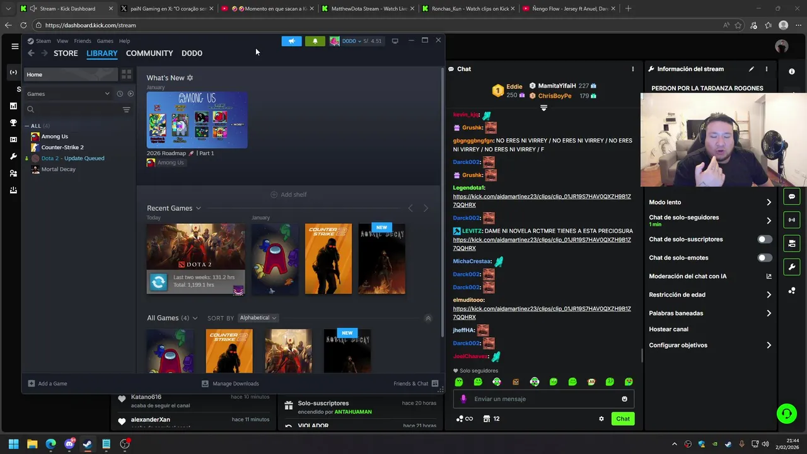Expand Configurar objetivos settings
The width and height of the screenshot is (807, 454).
[769, 346]
